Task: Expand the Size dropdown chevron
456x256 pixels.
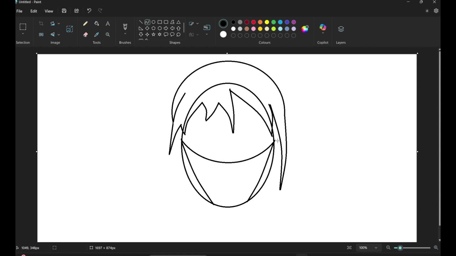Action: [x=207, y=34]
